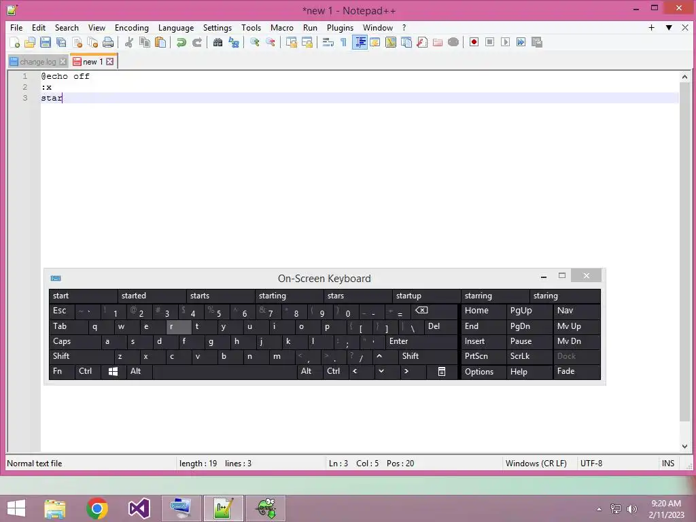Click the Copy toolbar icon
696x522 pixels.
(x=145, y=42)
